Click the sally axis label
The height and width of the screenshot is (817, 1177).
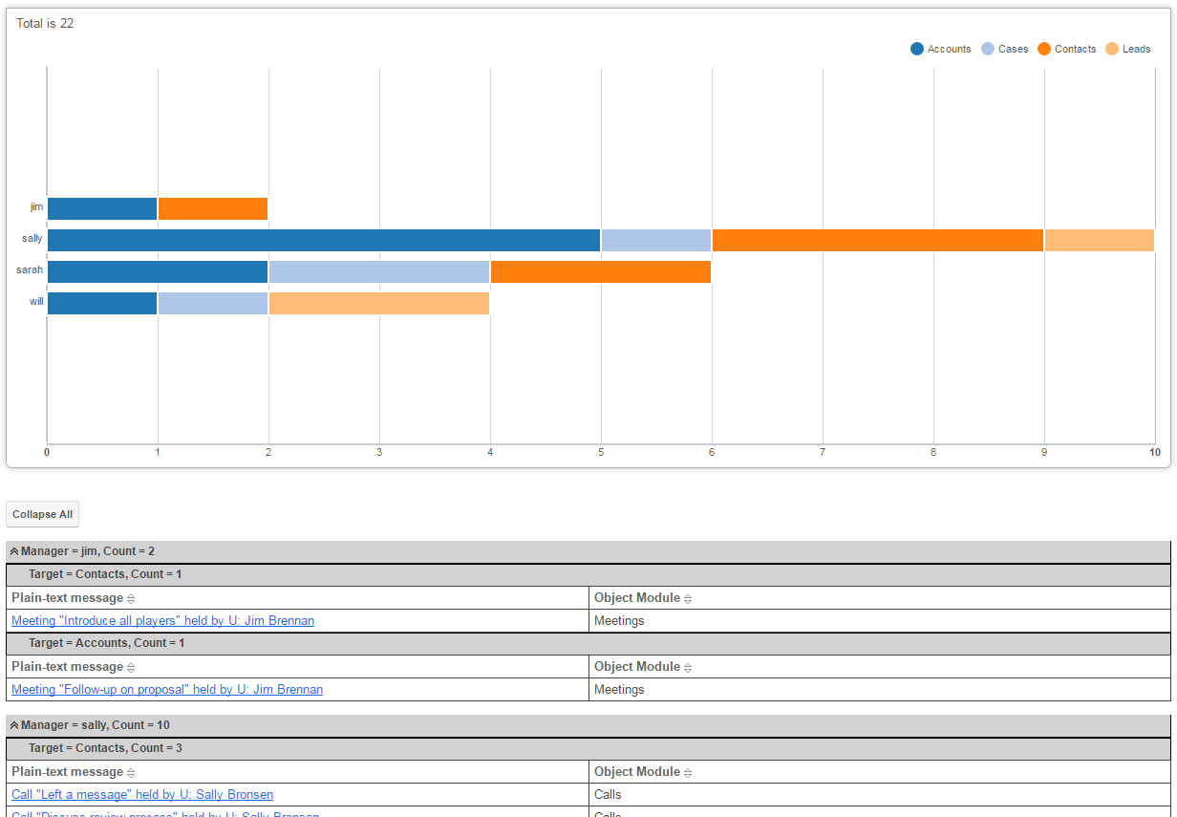coord(32,238)
